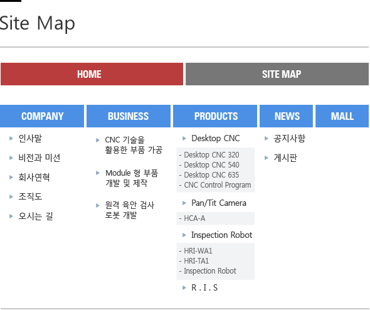Open the CNC Control Program sub-link
Screen dimensions: 370x310
[218, 185]
